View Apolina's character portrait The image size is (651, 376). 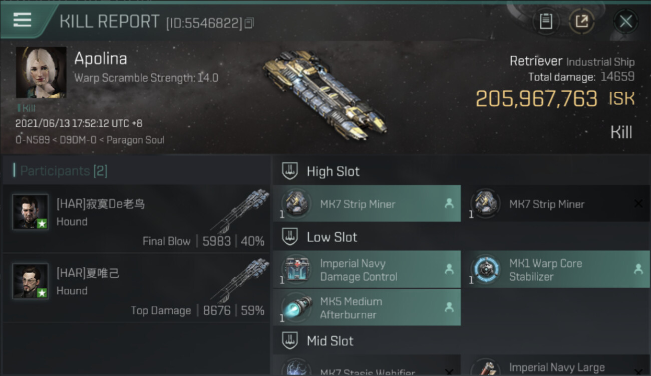(x=41, y=72)
